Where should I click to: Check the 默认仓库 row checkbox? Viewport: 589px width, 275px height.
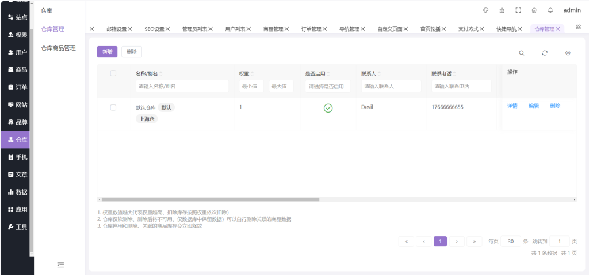(x=113, y=108)
